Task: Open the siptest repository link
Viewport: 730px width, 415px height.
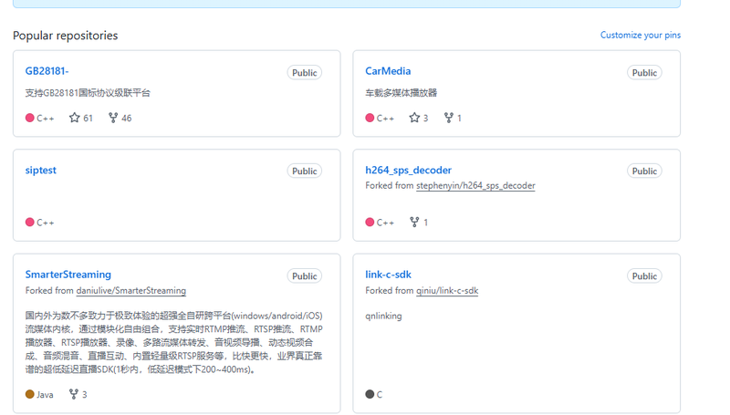Action: (x=40, y=171)
